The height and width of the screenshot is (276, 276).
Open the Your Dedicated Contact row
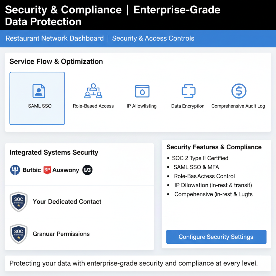pos(80,202)
